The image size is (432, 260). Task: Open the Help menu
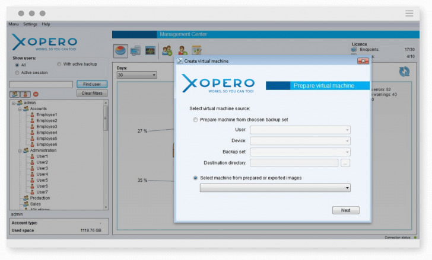coord(46,24)
